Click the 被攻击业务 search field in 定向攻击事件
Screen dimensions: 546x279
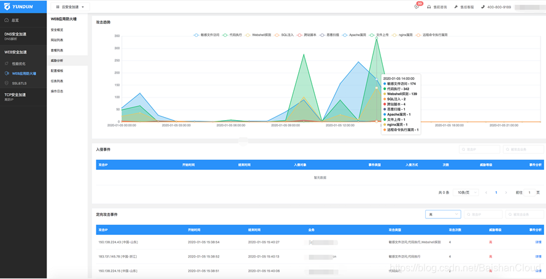coord(525,214)
